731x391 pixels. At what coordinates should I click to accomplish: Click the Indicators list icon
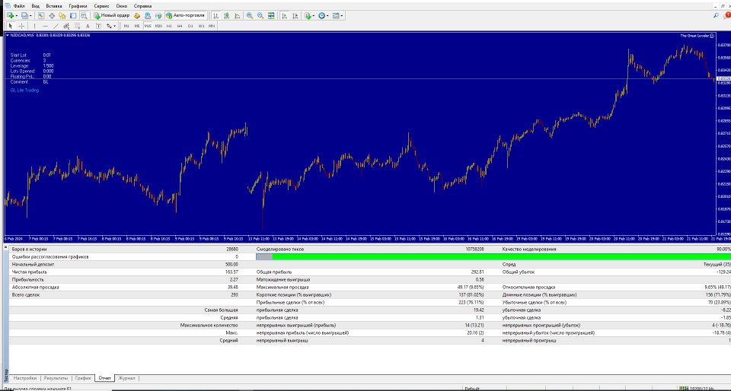308,15
